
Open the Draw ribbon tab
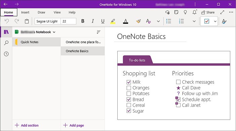point(41,12)
